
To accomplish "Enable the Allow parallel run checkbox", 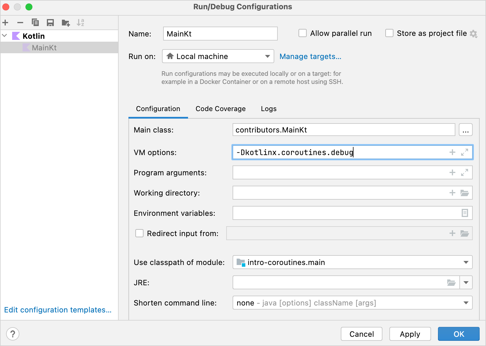I will 303,33.
